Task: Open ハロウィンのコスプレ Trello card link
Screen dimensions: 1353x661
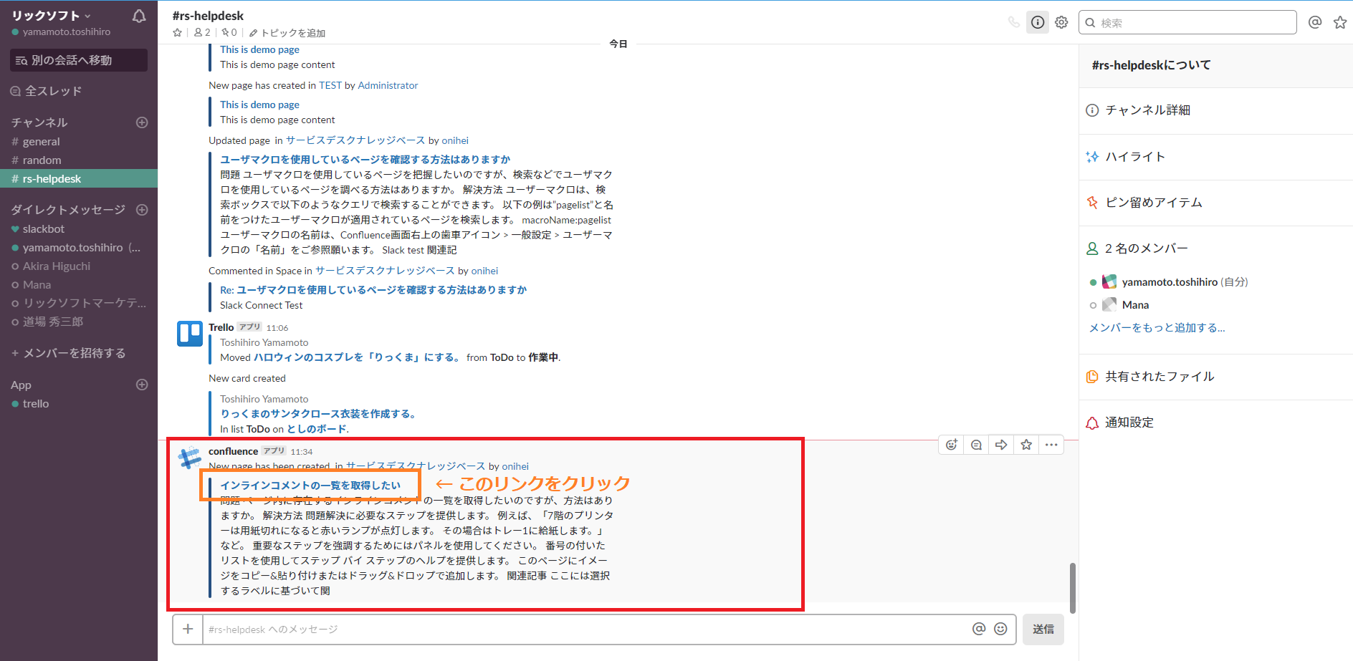Action: [357, 357]
